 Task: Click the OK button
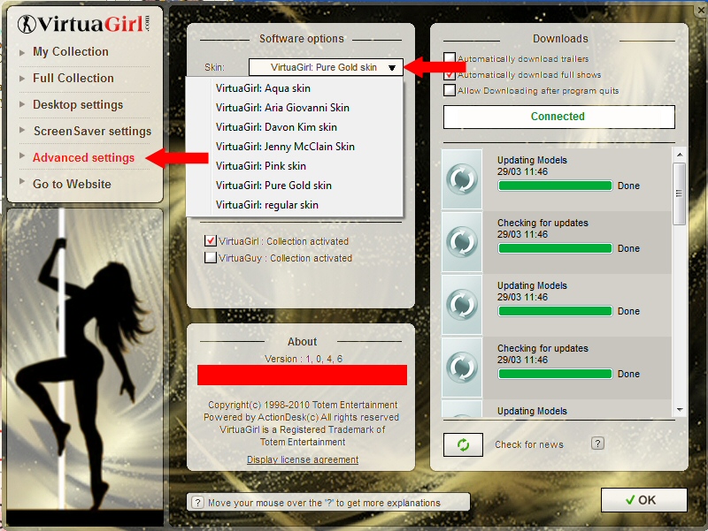(x=644, y=500)
